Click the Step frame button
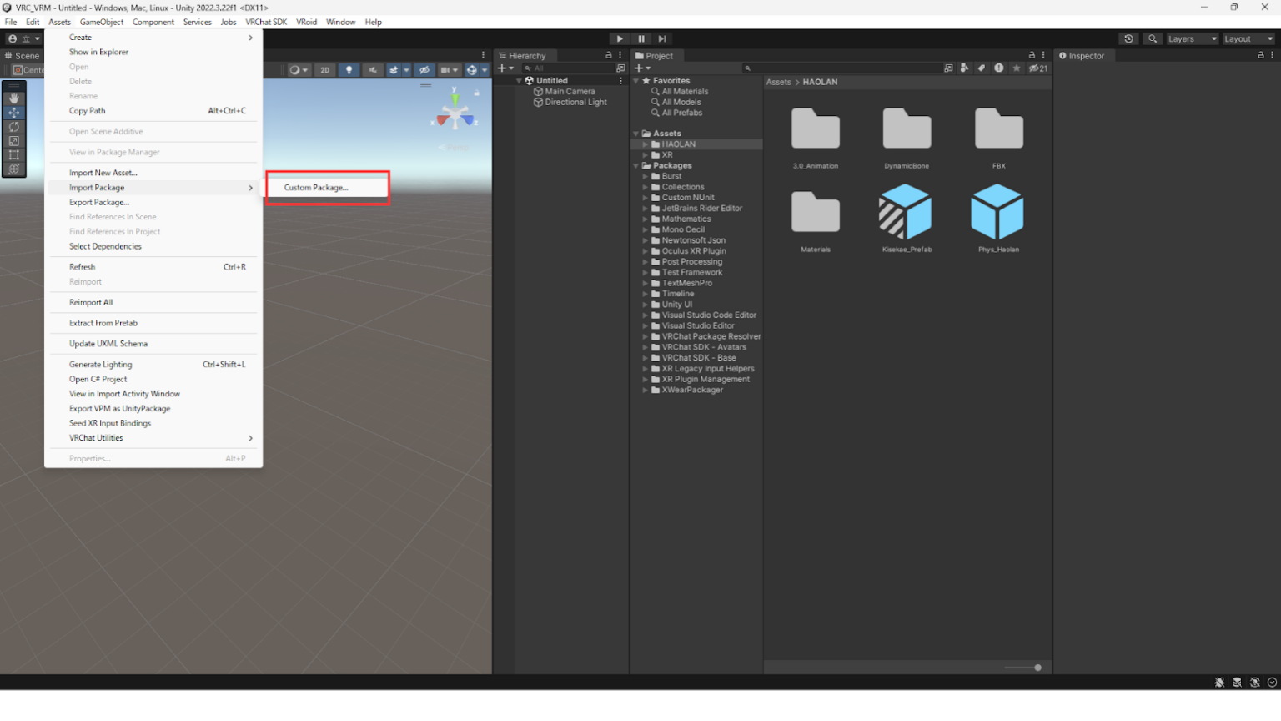 tap(662, 38)
